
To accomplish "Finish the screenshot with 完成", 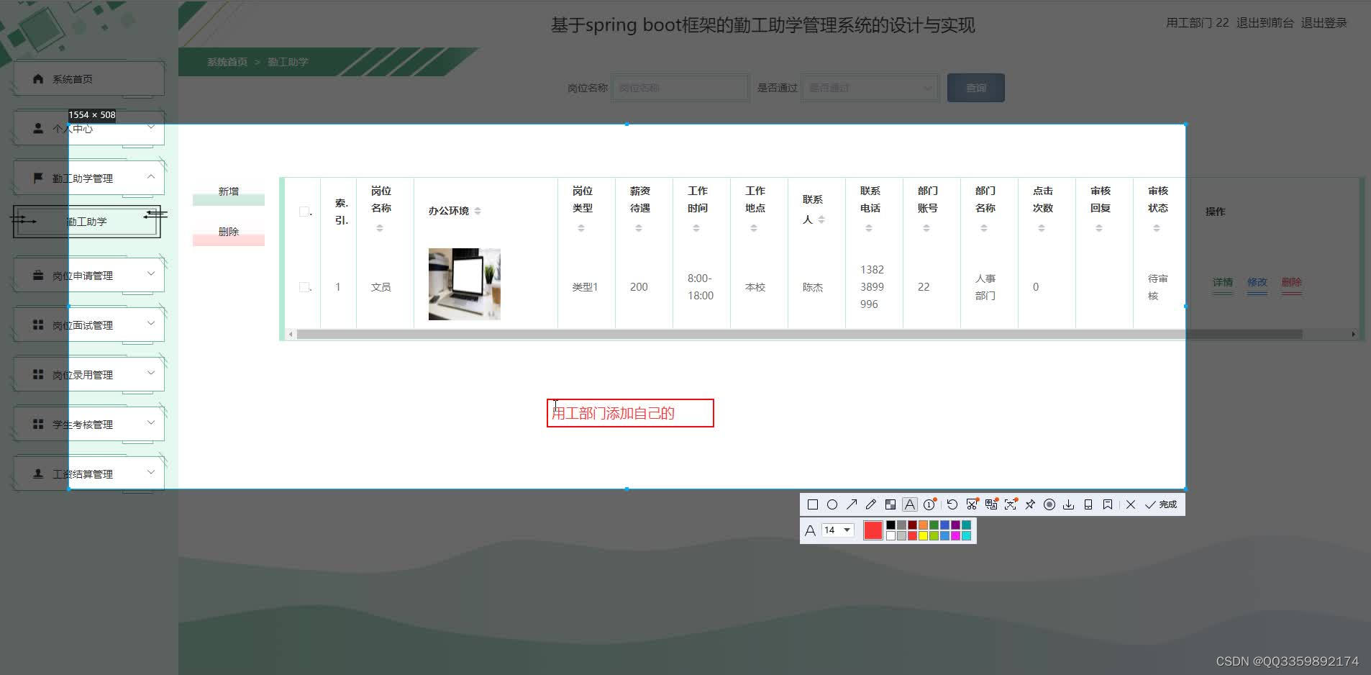I will pos(1161,504).
